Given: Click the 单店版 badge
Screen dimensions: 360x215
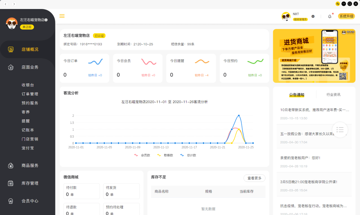Looking at the screenshot, I should click(x=27, y=27).
